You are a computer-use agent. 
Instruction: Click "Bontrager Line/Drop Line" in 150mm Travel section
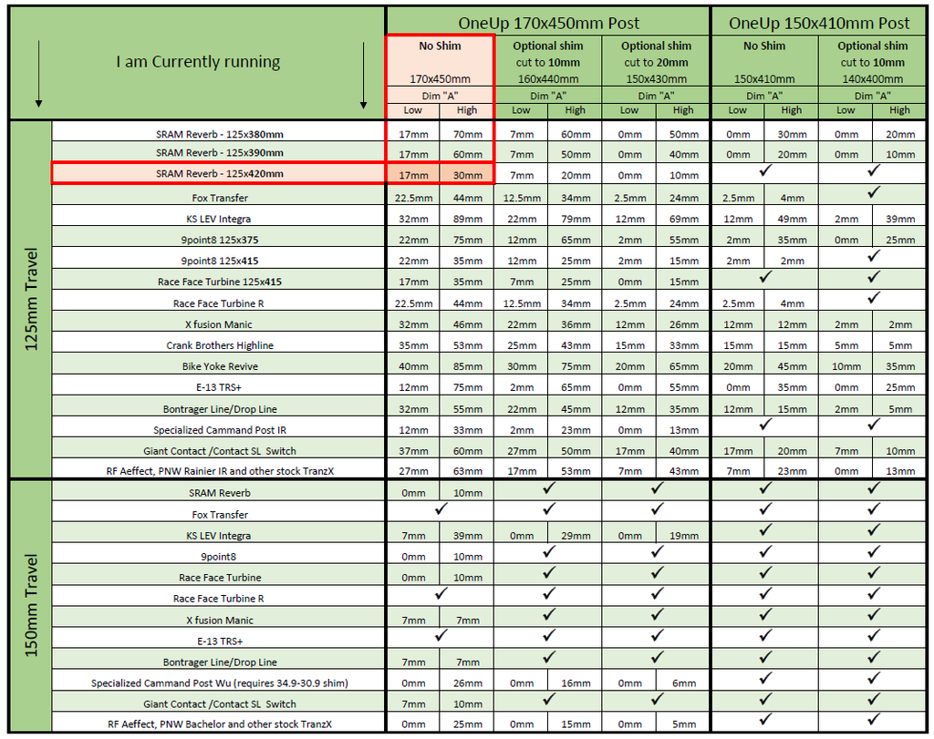tap(220, 662)
